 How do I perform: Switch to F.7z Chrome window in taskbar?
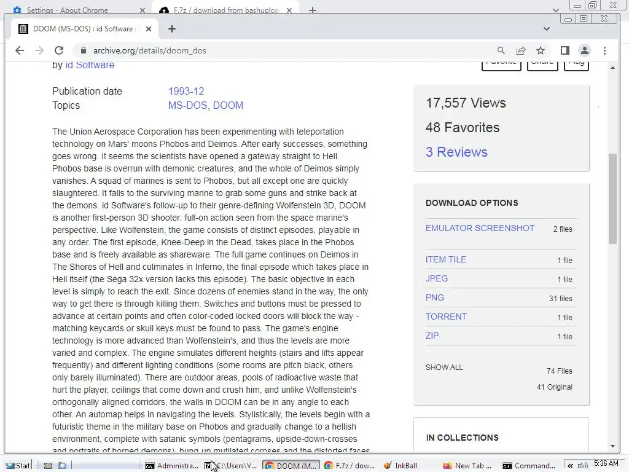[x=349, y=466]
